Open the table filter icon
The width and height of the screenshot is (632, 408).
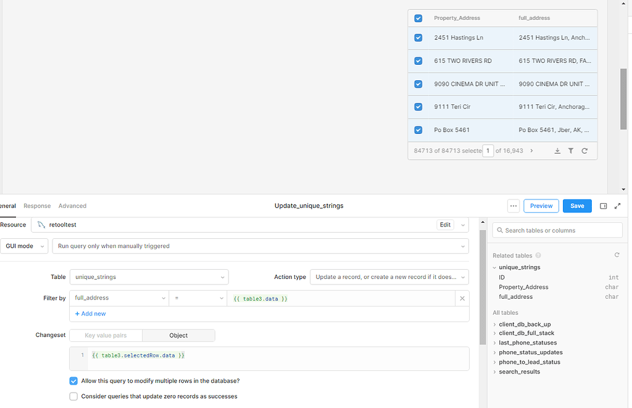click(x=571, y=150)
